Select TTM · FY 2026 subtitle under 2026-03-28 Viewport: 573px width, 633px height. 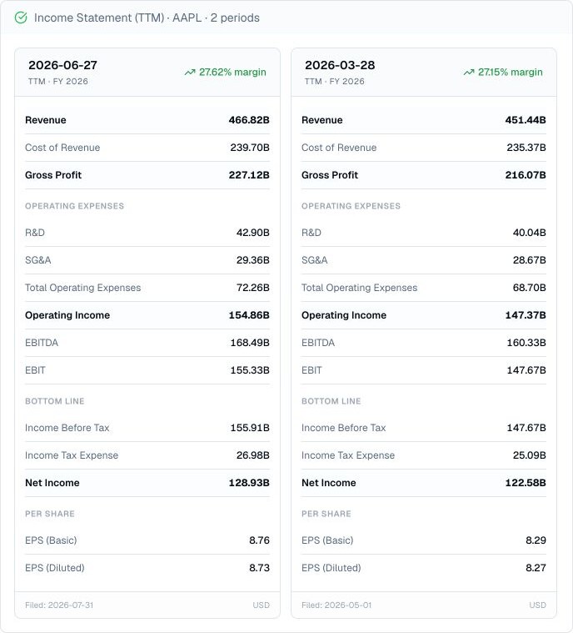[x=335, y=81]
